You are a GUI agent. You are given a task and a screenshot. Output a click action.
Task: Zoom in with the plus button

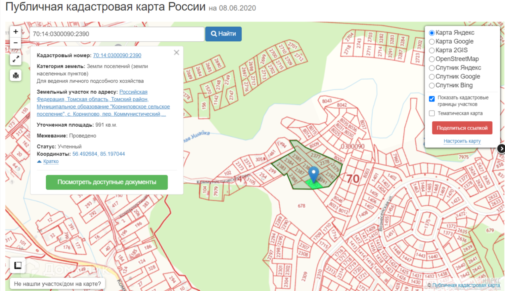point(16,32)
